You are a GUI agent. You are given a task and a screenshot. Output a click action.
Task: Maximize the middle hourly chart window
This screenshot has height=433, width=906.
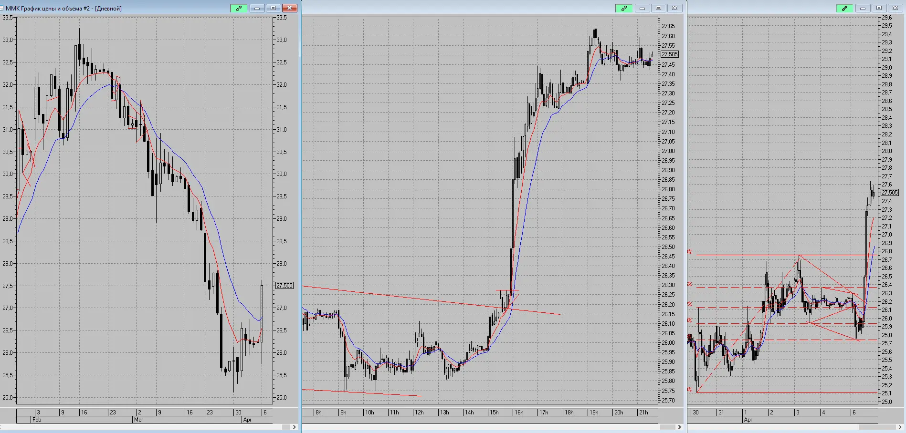point(658,8)
